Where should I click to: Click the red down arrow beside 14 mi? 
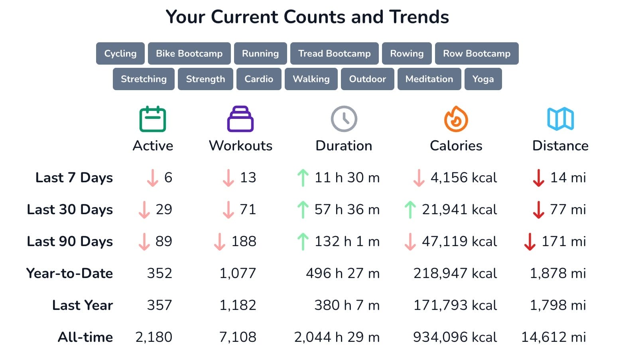538,178
